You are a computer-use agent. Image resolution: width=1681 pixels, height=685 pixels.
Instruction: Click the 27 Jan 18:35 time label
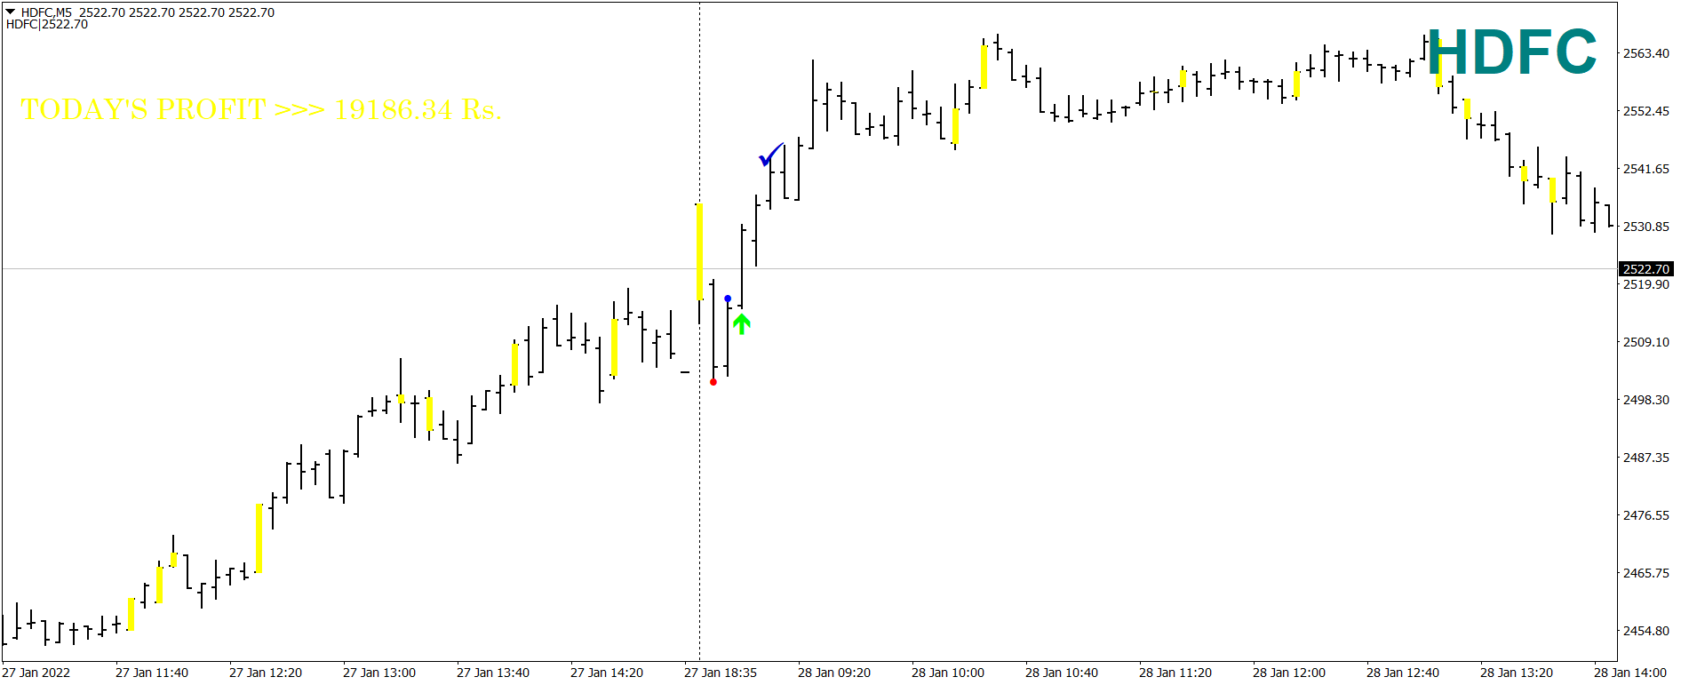point(721,673)
